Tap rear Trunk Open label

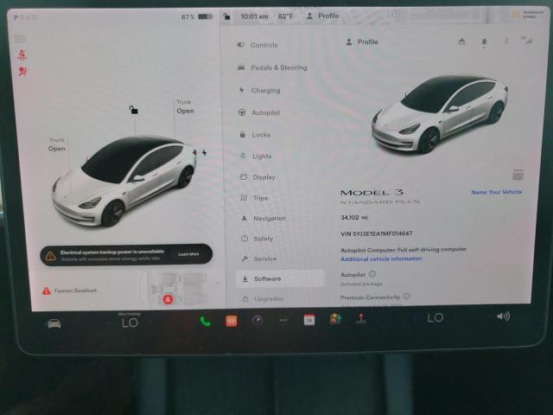point(185,107)
